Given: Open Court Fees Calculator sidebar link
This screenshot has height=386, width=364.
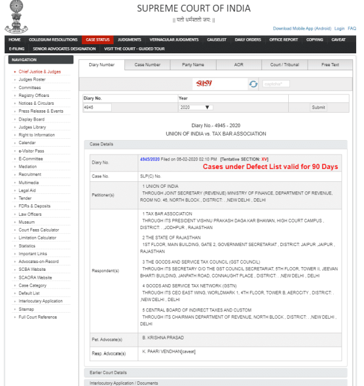Looking at the screenshot, I should pos(39,230).
